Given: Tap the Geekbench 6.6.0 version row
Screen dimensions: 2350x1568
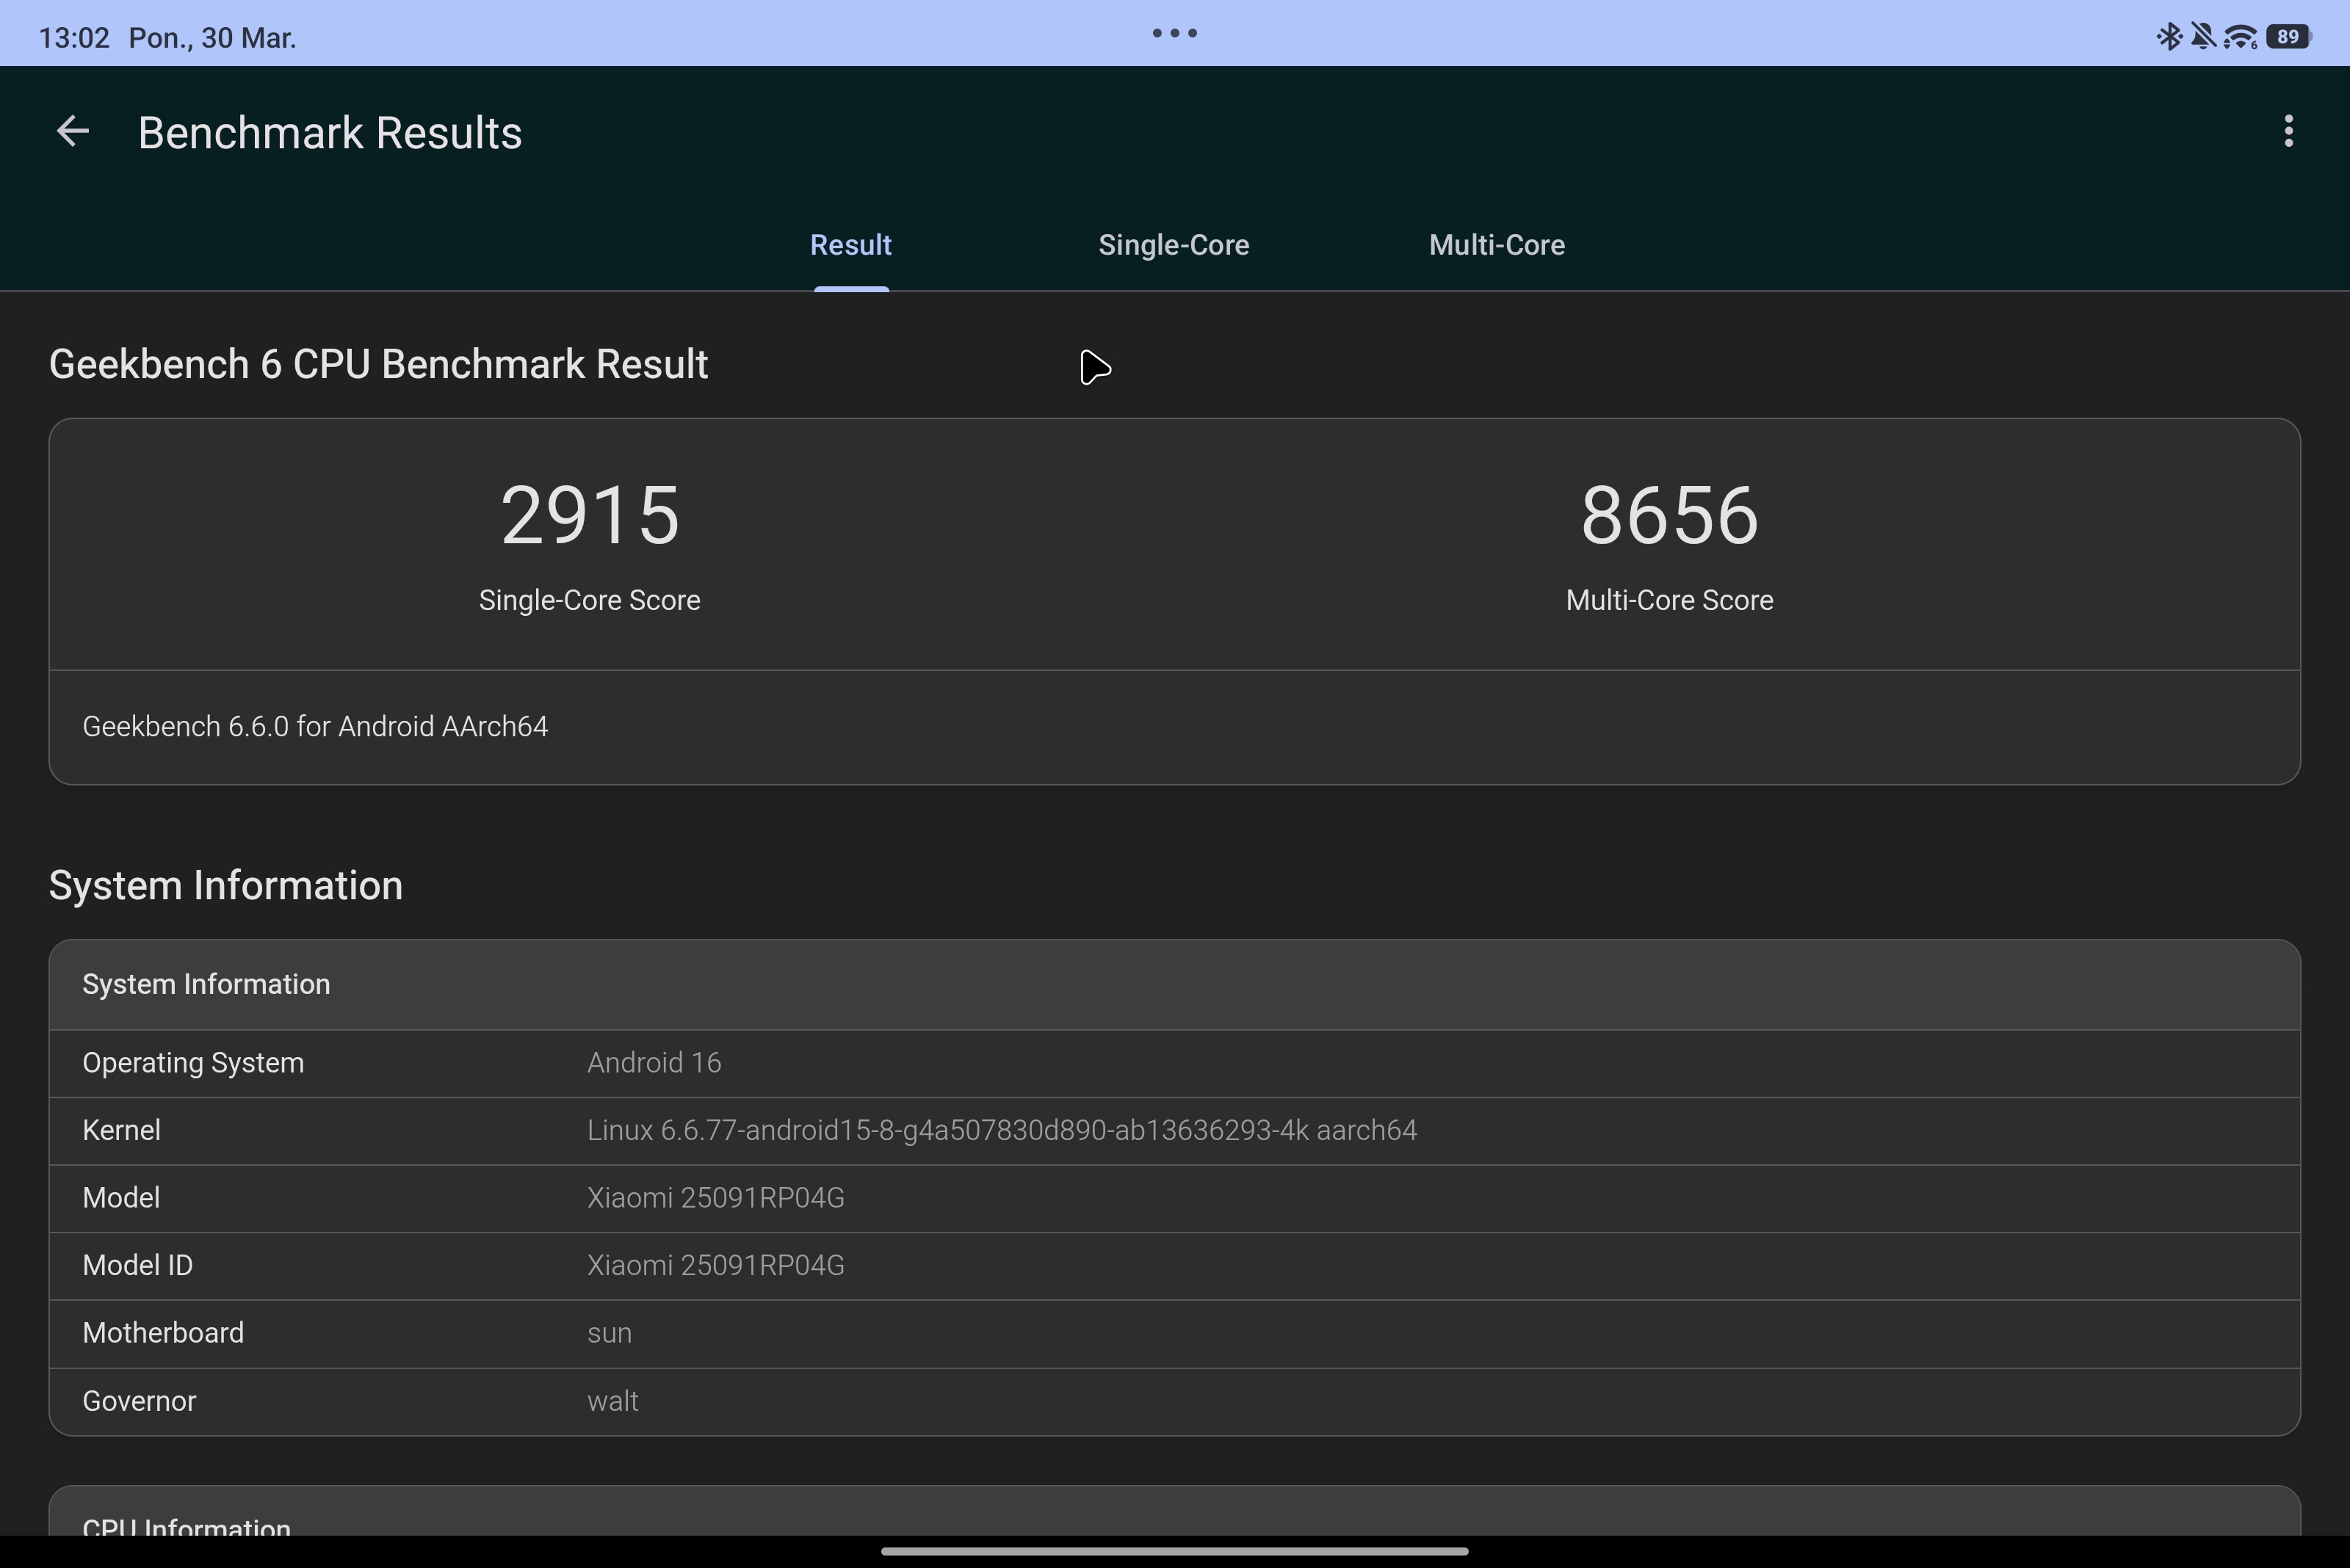Looking at the screenshot, I should tap(315, 727).
